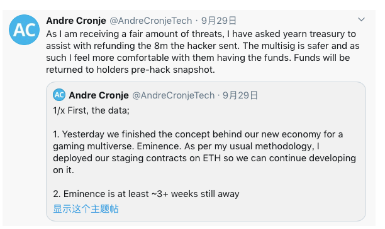Image resolution: width=385 pixels, height=229 pixels.
Task: Click the 'deployed our staging contracts on ETH' line
Action: click(x=204, y=158)
